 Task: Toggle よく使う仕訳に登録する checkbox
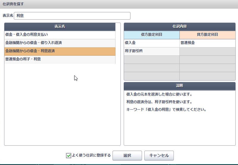69,156
